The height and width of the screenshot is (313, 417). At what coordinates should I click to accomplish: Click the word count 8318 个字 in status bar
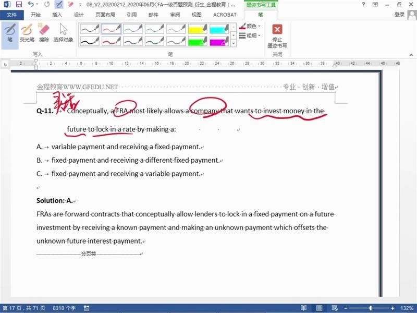[64, 308]
